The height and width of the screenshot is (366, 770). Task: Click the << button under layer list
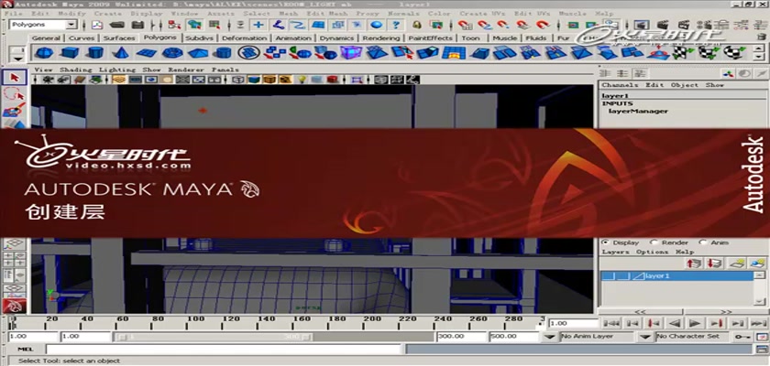640,312
